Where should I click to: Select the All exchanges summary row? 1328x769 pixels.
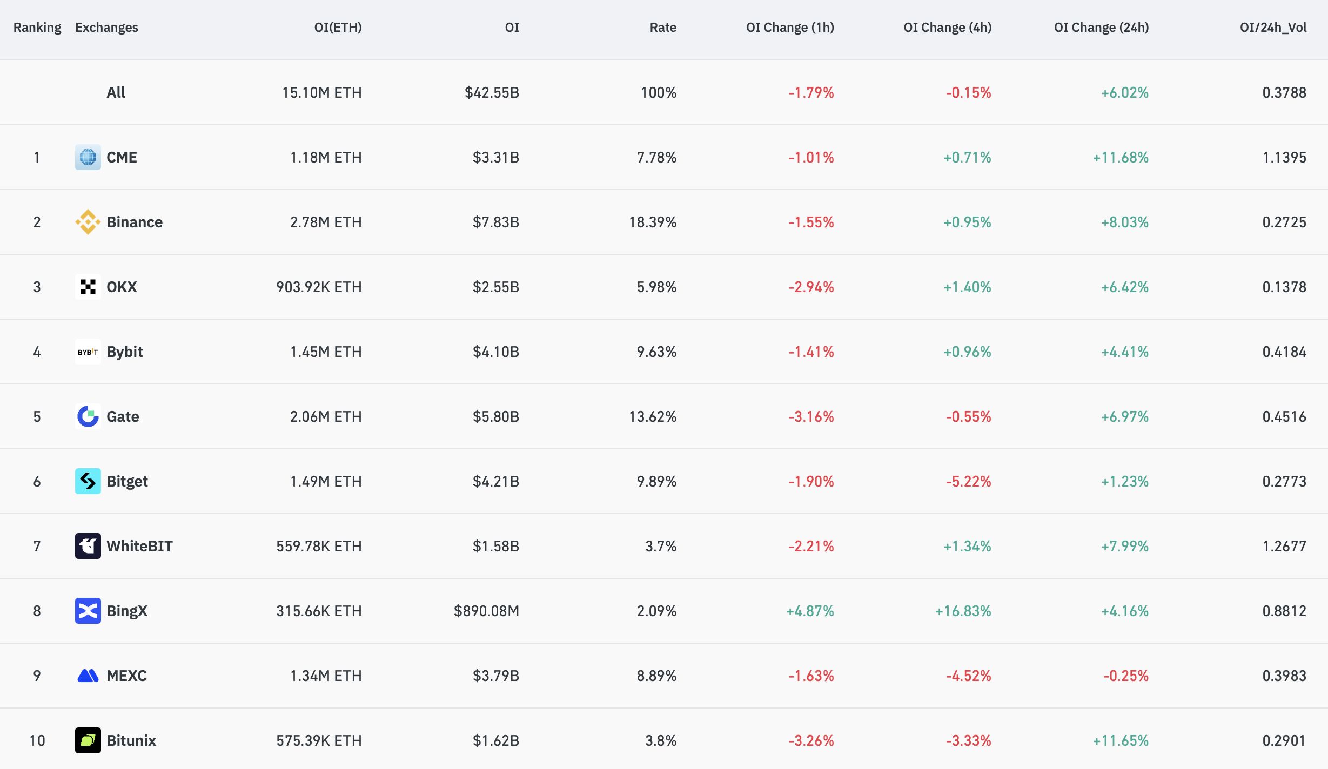[116, 92]
